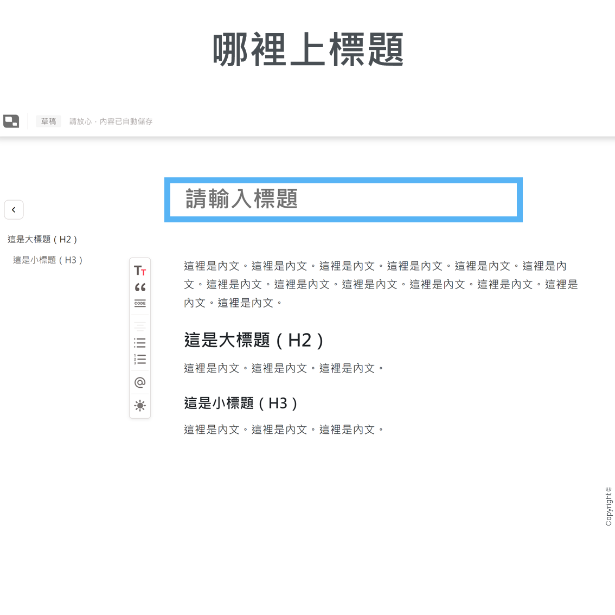
Task: Click the center align text icon
Action: pyautogui.click(x=140, y=326)
